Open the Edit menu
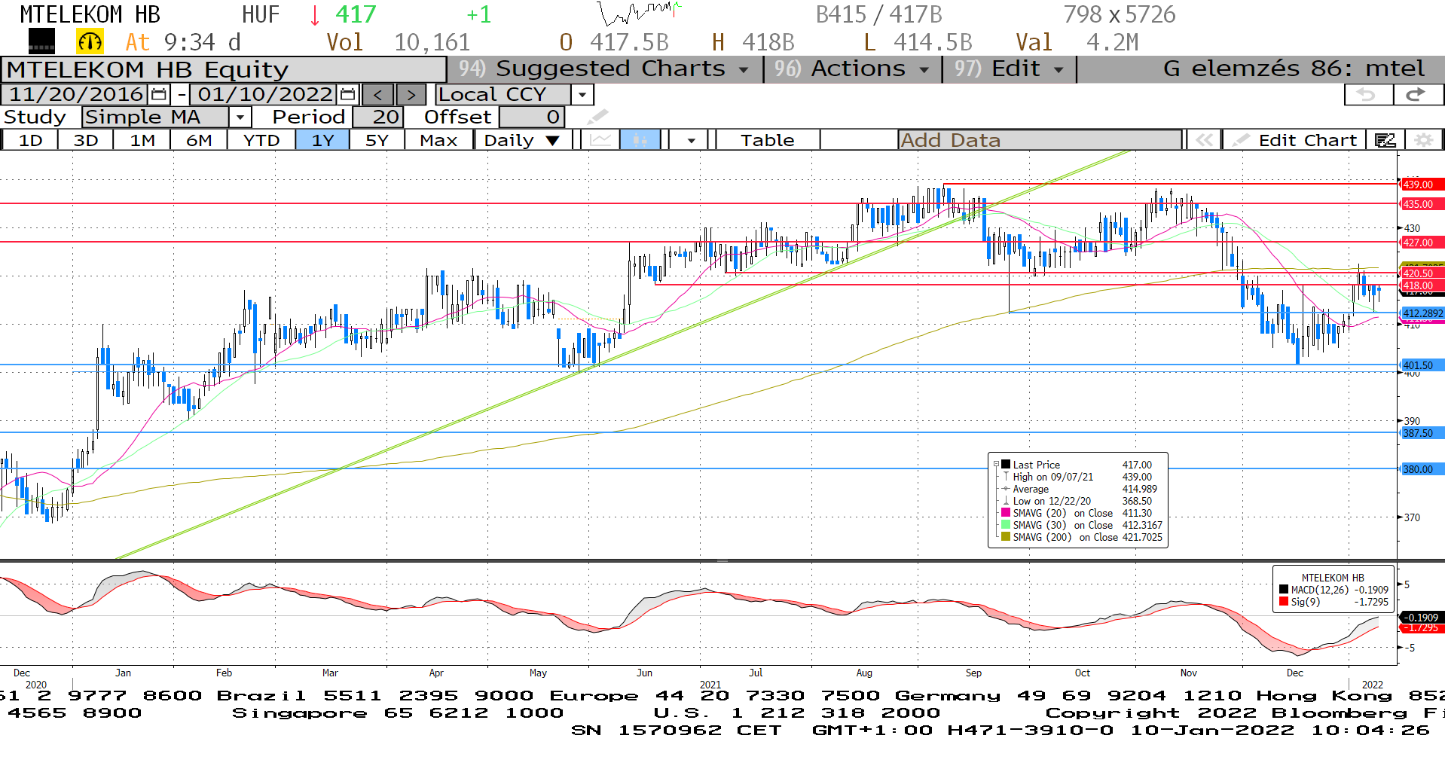Viewport: 1445px width, 772px height. pos(1010,69)
